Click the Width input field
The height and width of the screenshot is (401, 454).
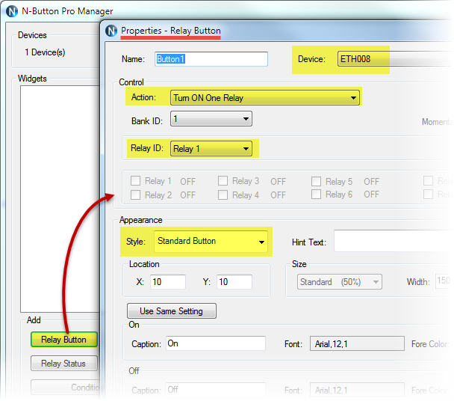point(444,281)
